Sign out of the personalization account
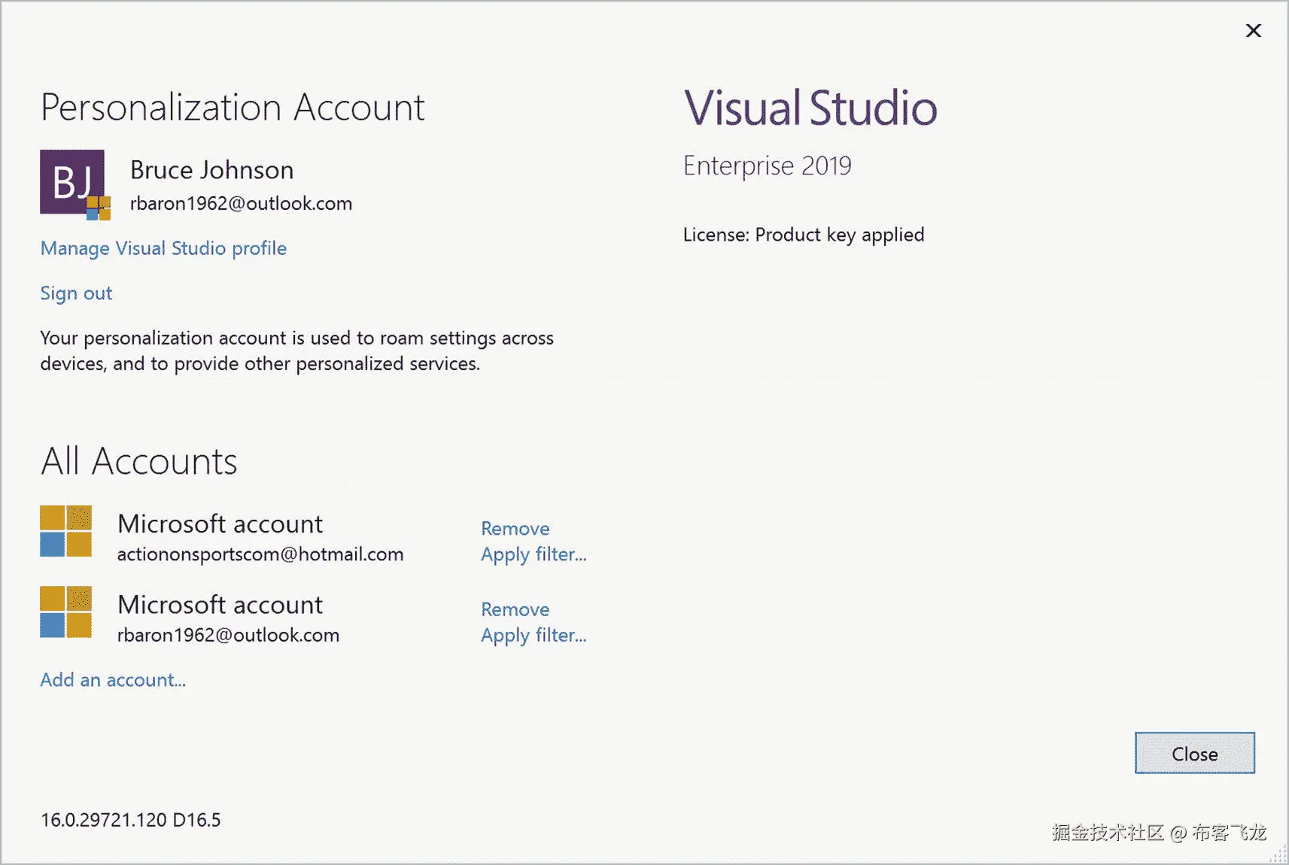Screen dimensions: 1289x865 point(76,293)
